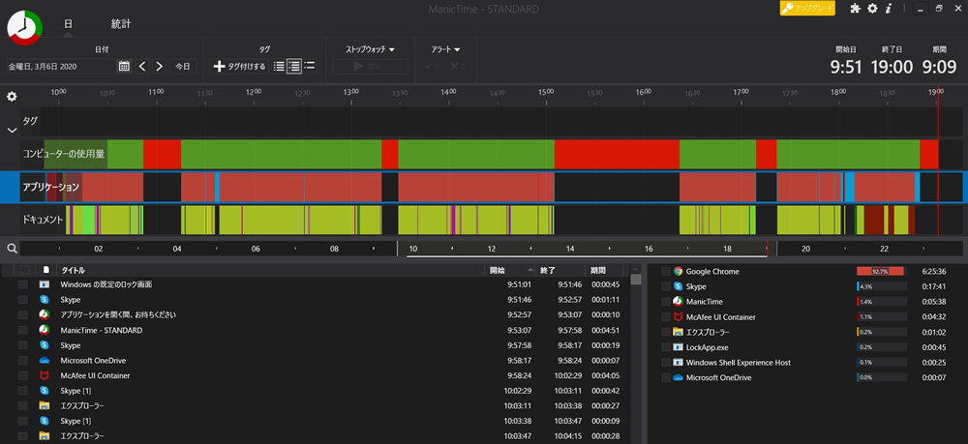The width and height of the screenshot is (968, 444).
Task: Click the Skype 4.3% usage bar
Action: [882, 286]
